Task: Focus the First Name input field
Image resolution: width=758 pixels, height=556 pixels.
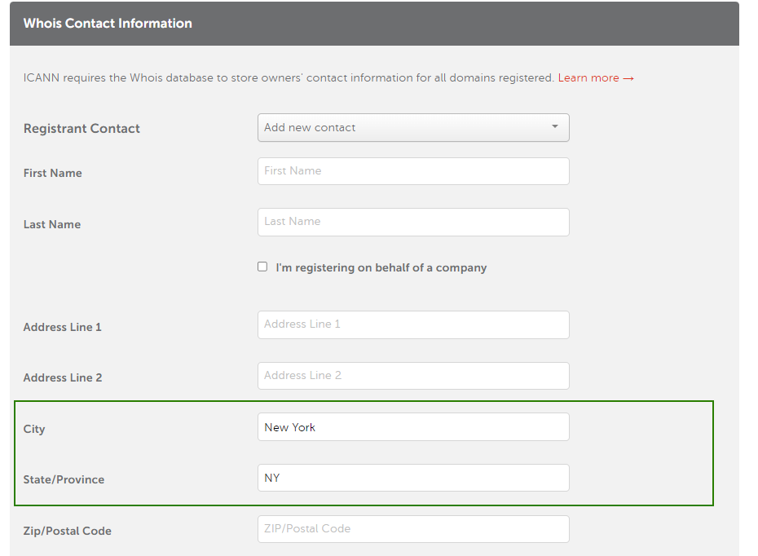Action: pyautogui.click(x=413, y=171)
